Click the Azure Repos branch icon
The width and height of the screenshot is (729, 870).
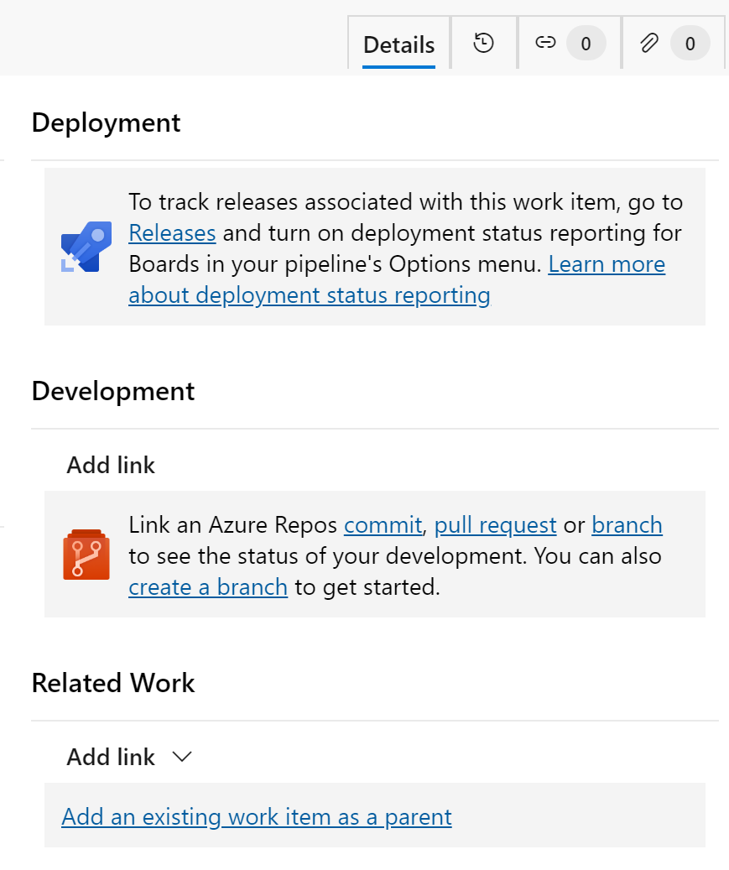pyautogui.click(x=86, y=555)
